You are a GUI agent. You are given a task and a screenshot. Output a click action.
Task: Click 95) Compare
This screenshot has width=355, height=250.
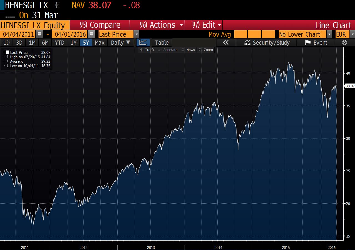(x=100, y=25)
